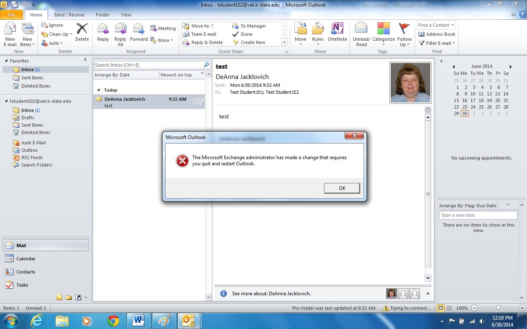Click the zoom in plus button
This screenshot has height=329, width=527.
click(522, 308)
